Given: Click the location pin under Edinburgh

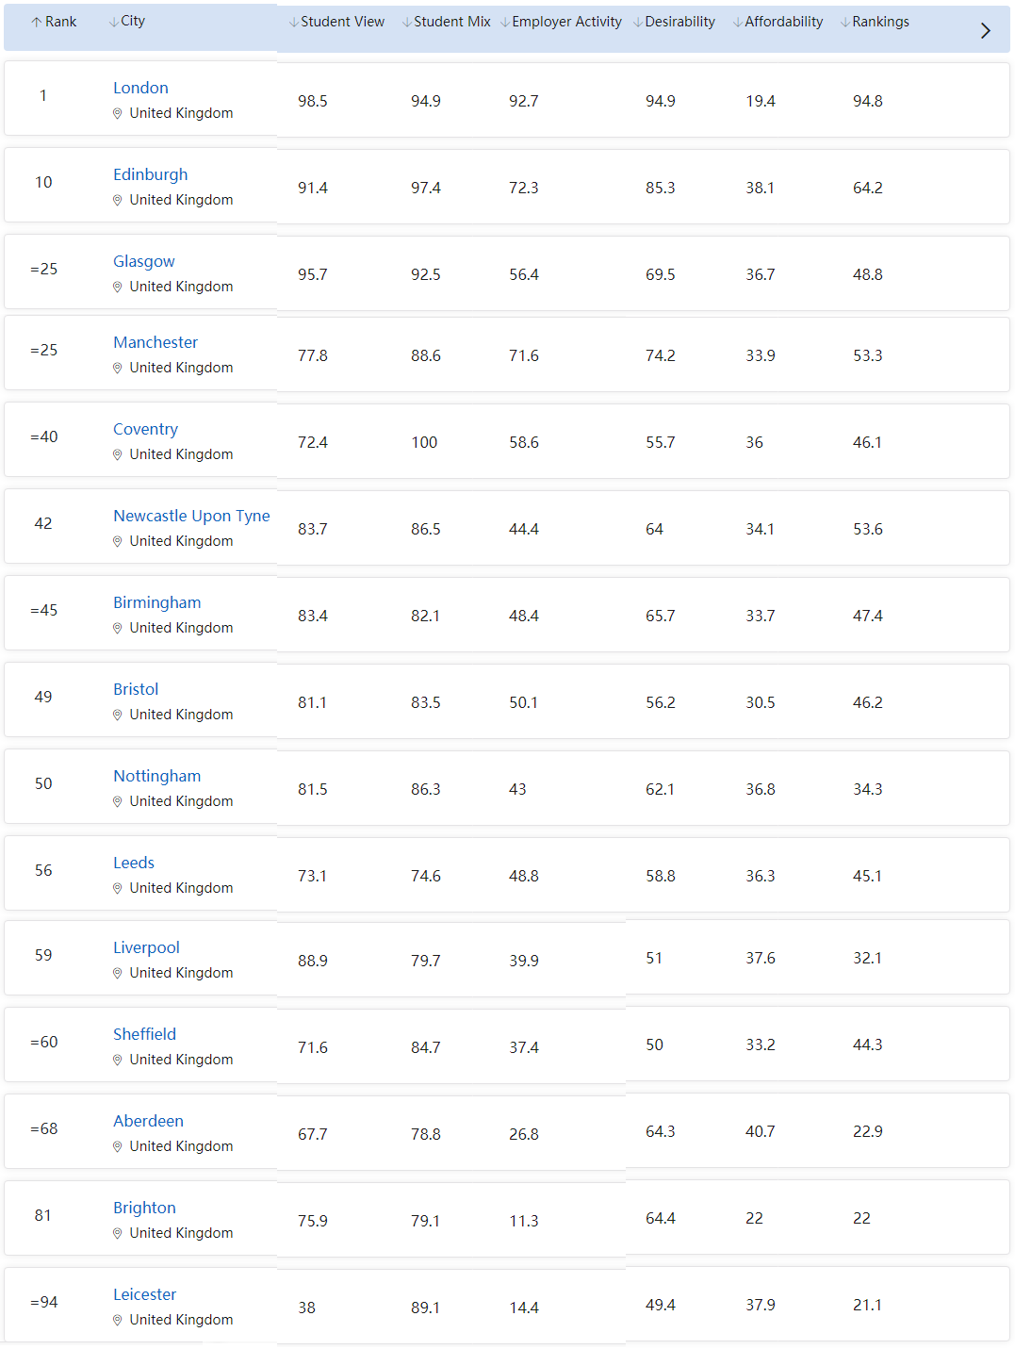Looking at the screenshot, I should pyautogui.click(x=118, y=200).
